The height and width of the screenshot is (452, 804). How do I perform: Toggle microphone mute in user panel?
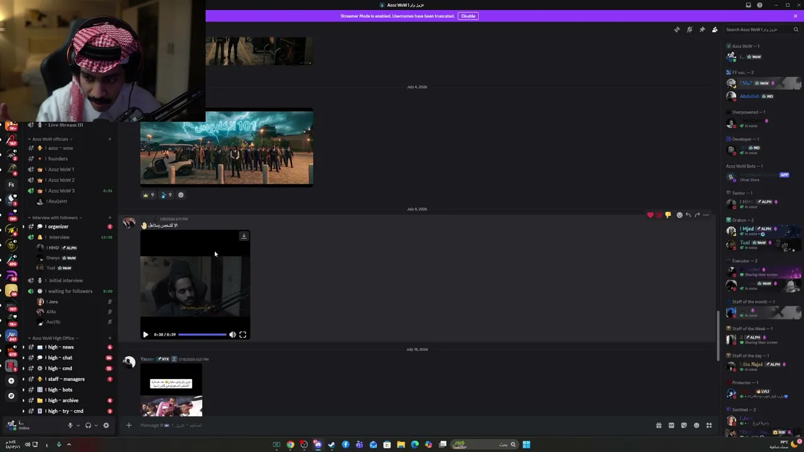pyautogui.click(x=70, y=426)
